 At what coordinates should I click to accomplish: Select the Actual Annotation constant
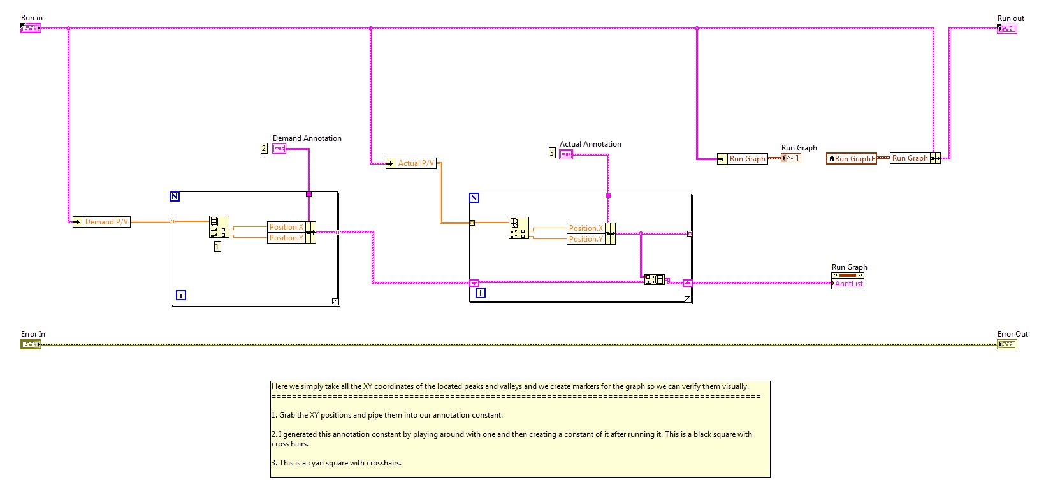[566, 154]
